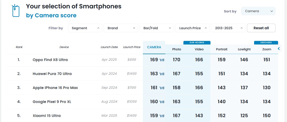The width and height of the screenshot is (287, 122).
Task: Click the V6 badge in Google Pixel row
Action: tap(162, 102)
